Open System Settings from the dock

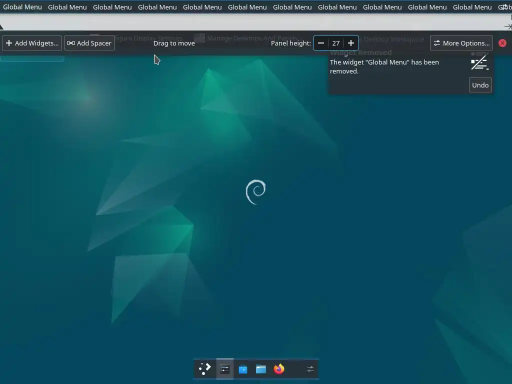click(x=225, y=369)
